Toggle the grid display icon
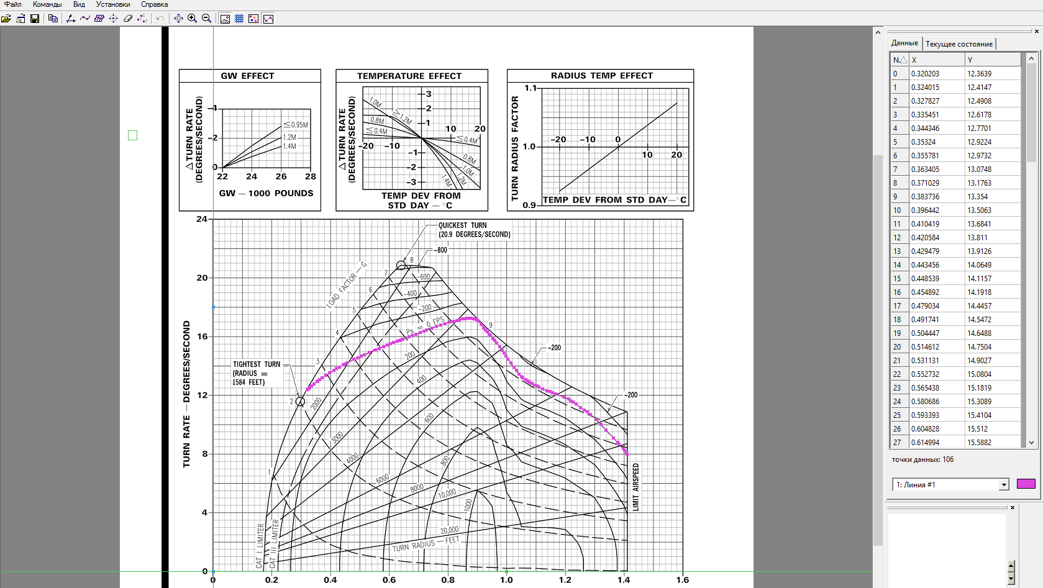Screen dimensions: 1043x588 239,19
